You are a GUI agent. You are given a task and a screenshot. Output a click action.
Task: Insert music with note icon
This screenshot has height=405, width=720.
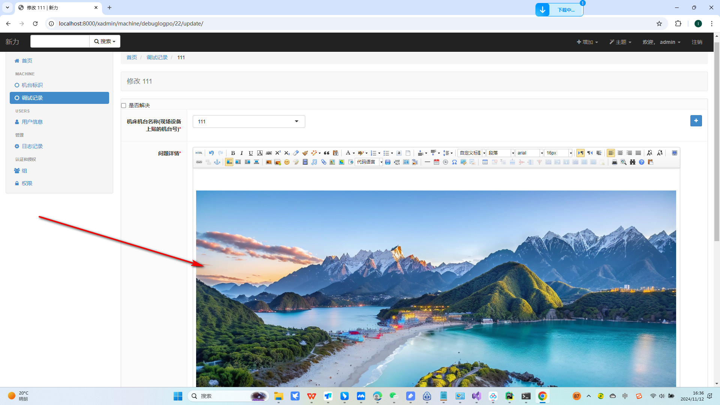314,162
